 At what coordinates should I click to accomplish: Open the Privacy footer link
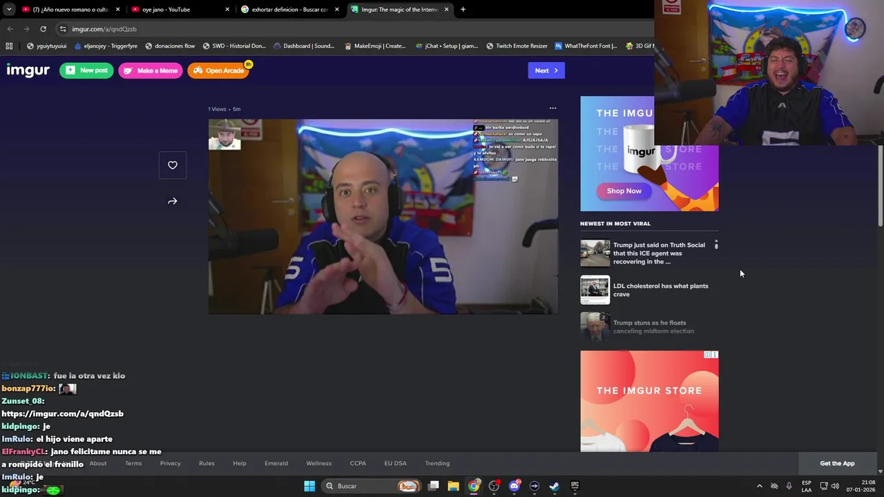coord(170,463)
